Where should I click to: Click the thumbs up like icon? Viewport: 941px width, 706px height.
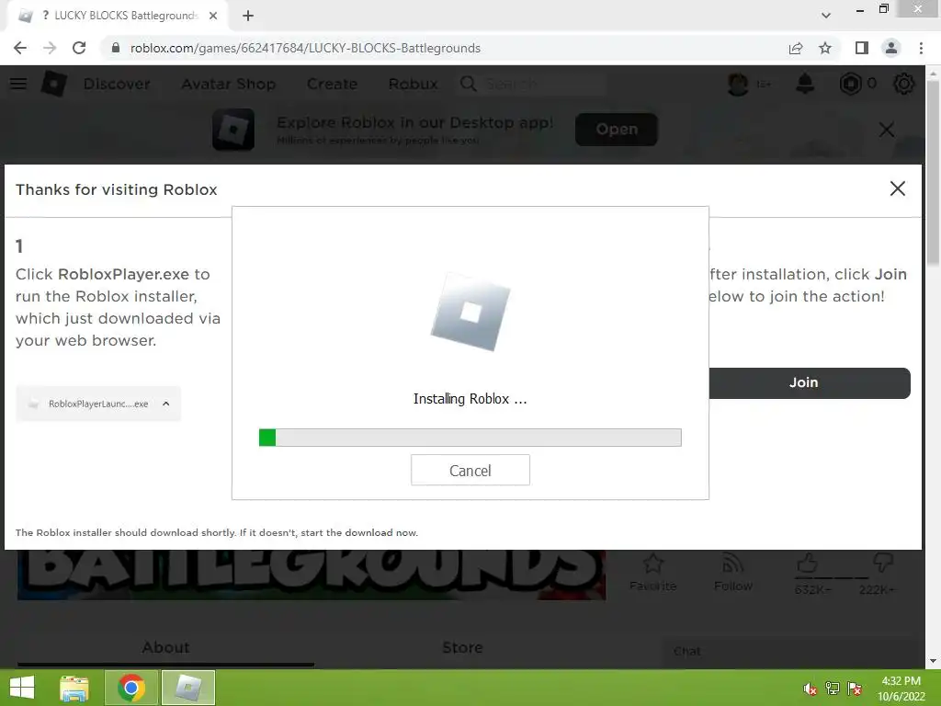(x=807, y=564)
